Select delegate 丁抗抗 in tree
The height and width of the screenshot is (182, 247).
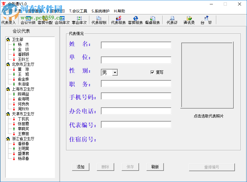(x=23, y=119)
